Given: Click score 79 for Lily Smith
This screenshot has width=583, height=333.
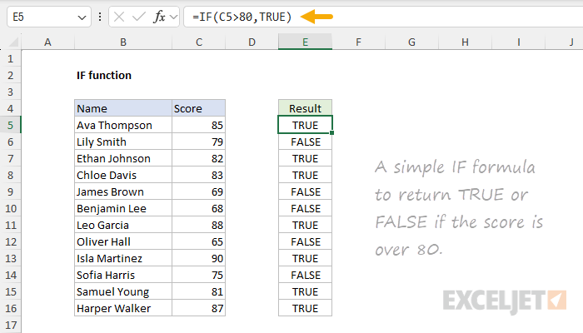Looking at the screenshot, I should coord(199,142).
